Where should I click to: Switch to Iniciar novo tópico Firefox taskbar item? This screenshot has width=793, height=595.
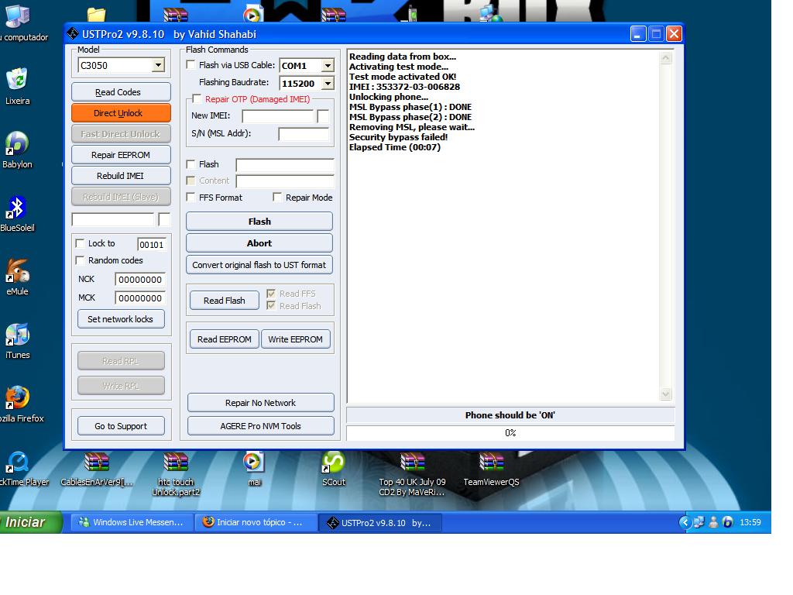256,522
